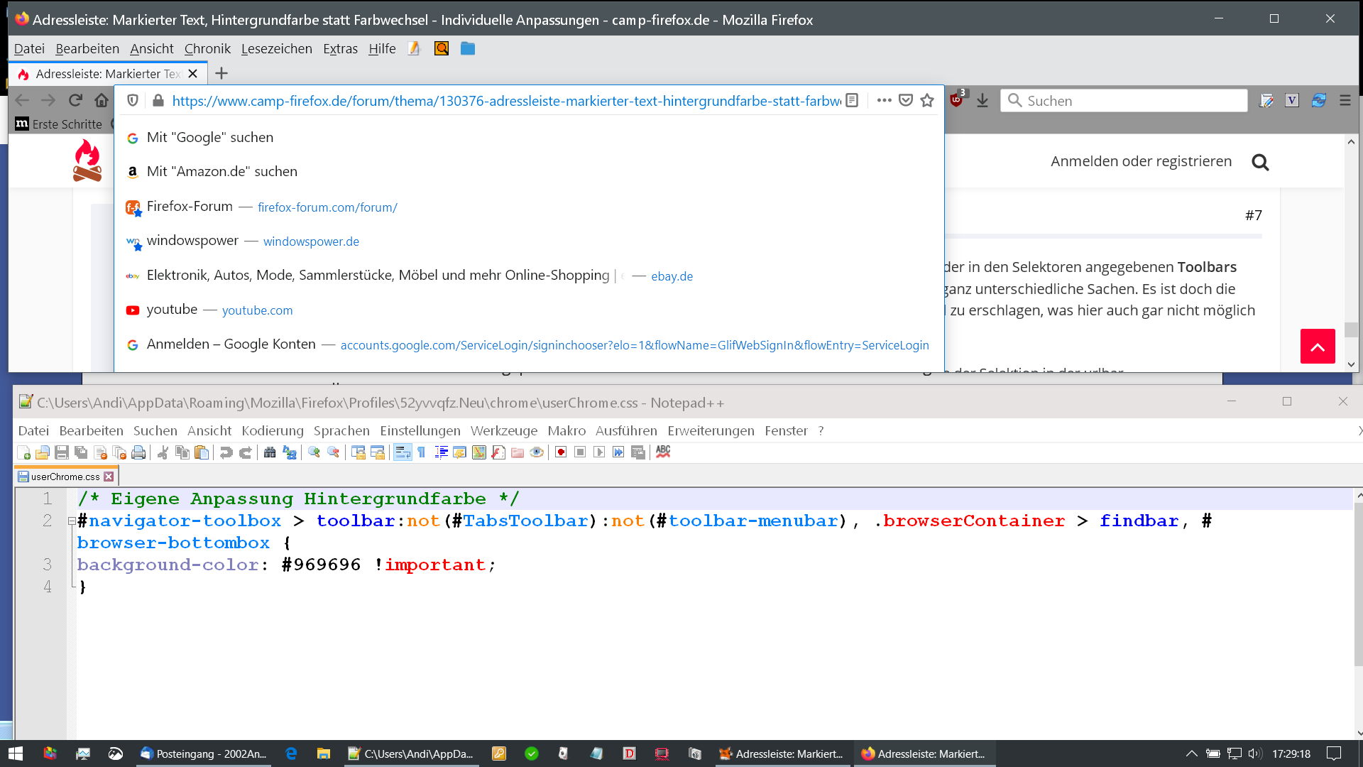Show all characters pilcrow icon
This screenshot has width=1363, height=767.
(422, 452)
